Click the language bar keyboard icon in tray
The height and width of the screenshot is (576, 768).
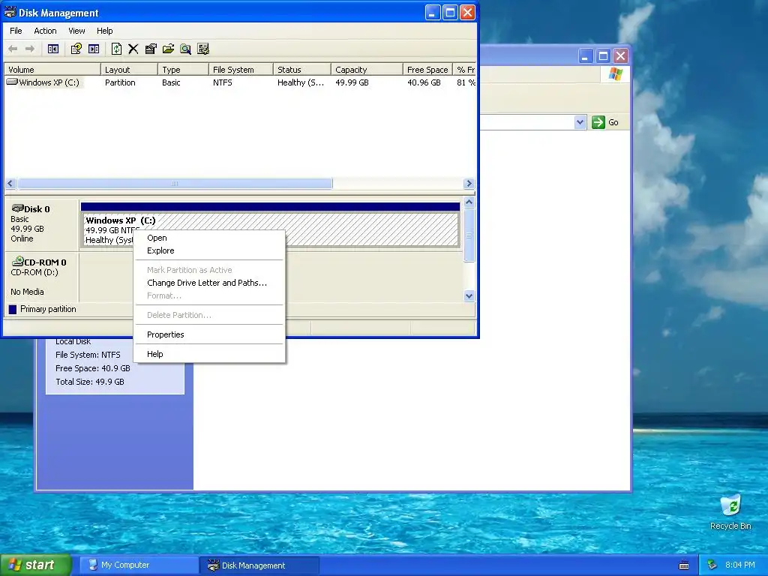684,565
